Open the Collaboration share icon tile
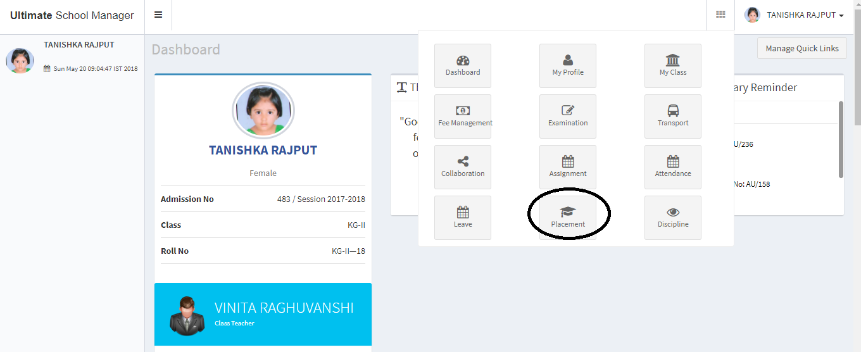 (x=463, y=167)
